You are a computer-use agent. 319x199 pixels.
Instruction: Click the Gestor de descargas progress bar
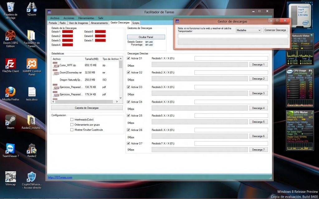[233, 42]
